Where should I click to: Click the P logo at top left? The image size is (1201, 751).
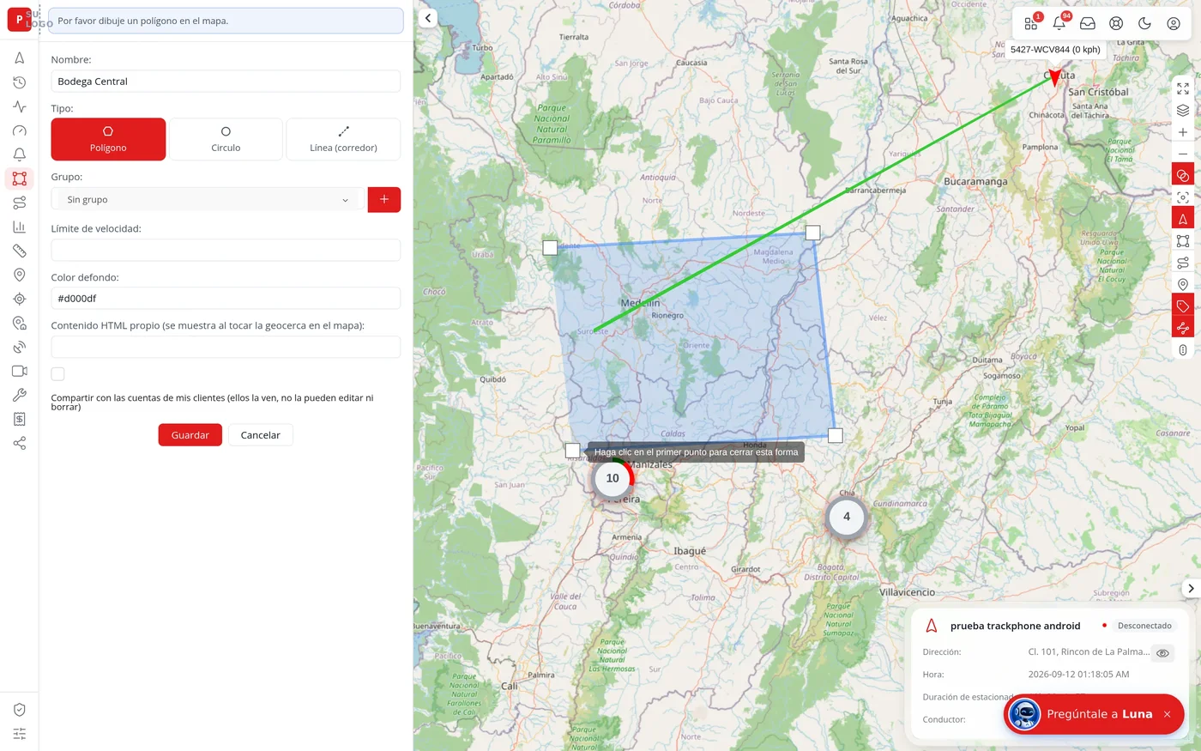(19, 19)
